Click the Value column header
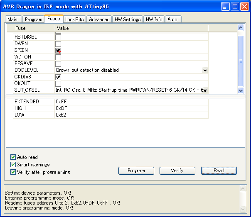Image resolution: width=251 pixels, height=217 pixels. click(x=131, y=28)
